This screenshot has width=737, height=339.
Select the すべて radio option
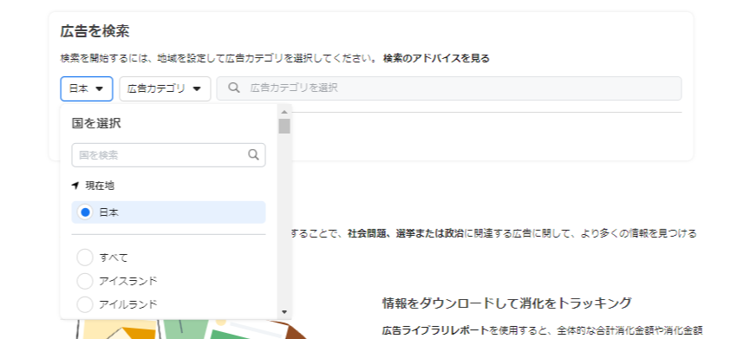pyautogui.click(x=85, y=258)
